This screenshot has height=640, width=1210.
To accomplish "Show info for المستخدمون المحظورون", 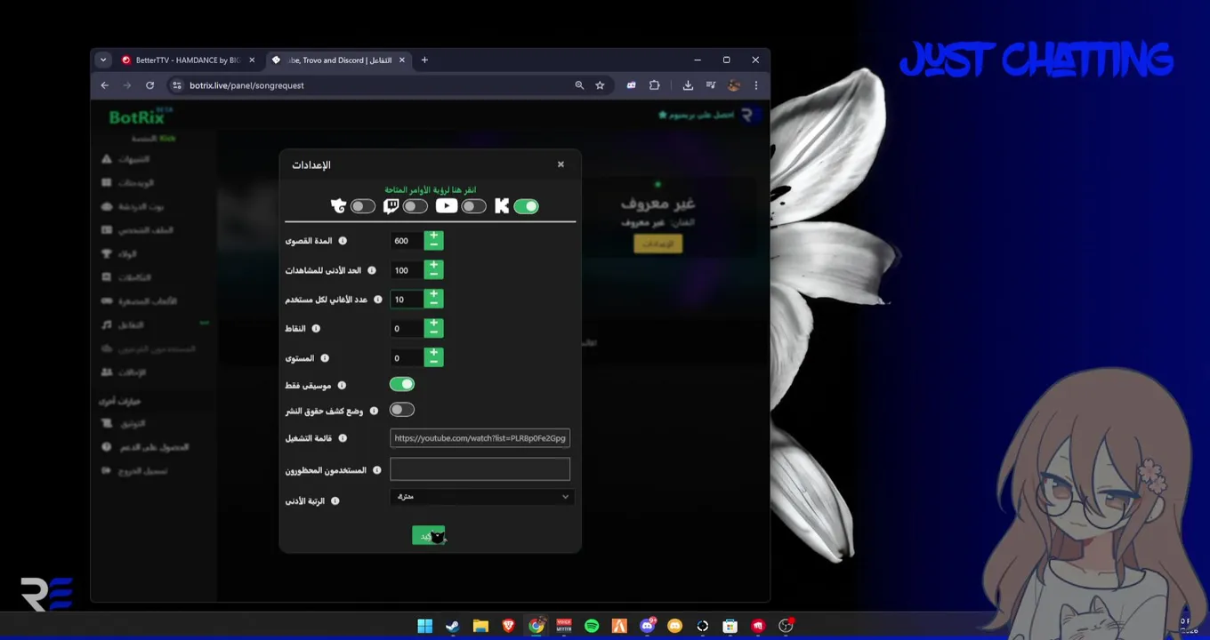I will pyautogui.click(x=377, y=470).
